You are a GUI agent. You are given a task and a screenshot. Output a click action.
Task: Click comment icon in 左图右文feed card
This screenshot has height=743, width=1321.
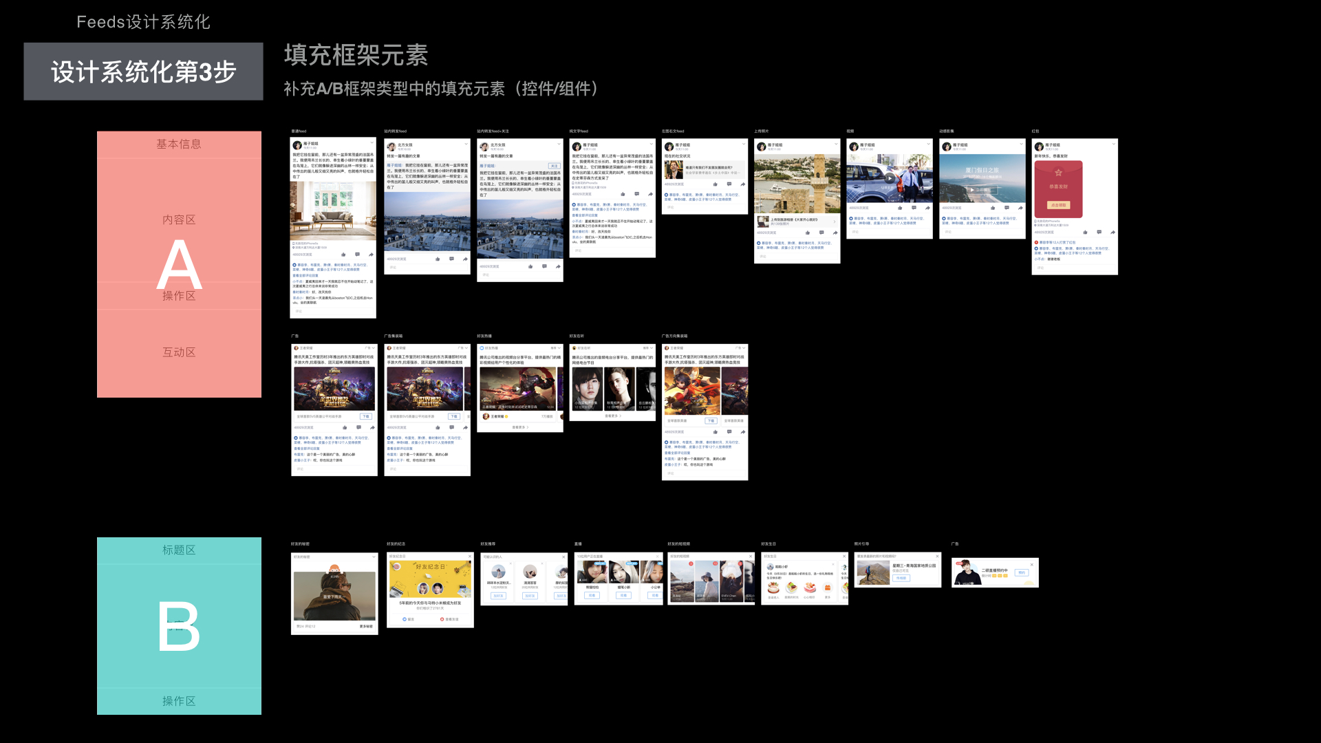click(x=729, y=184)
